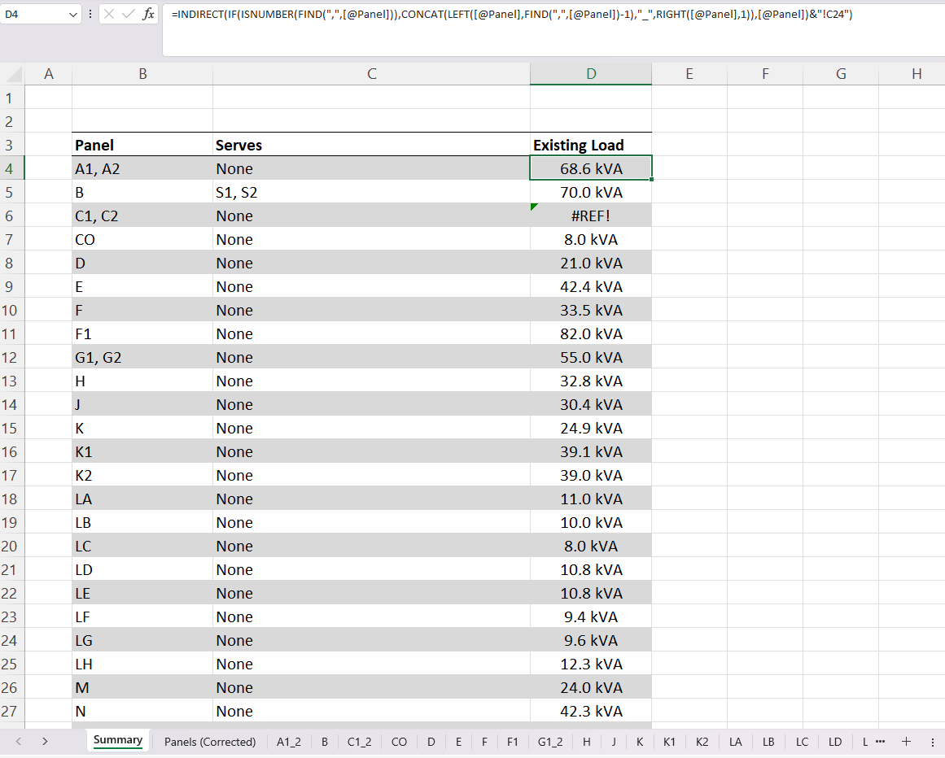The image size is (945, 758).
Task: Add a new worksheet with the plus icon
Action: click(x=906, y=741)
